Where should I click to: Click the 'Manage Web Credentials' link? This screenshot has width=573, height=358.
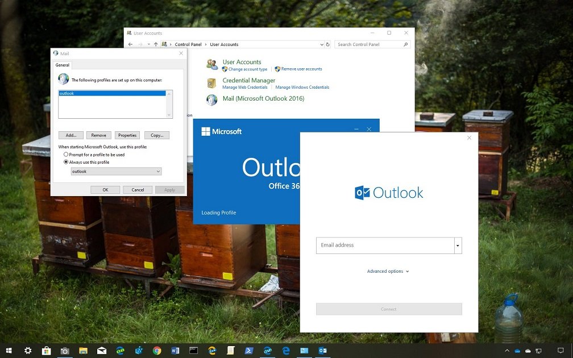245,88
